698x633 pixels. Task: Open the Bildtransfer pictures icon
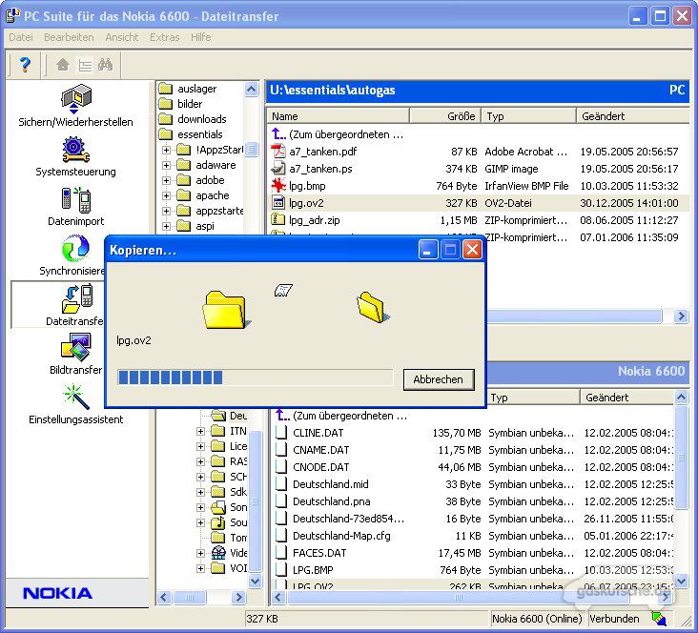75,347
